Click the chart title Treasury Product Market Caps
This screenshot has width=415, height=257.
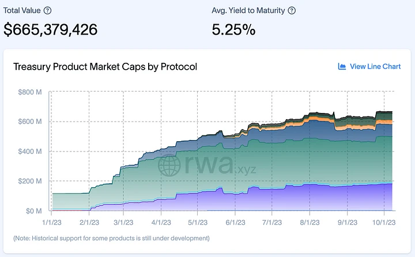(x=105, y=66)
